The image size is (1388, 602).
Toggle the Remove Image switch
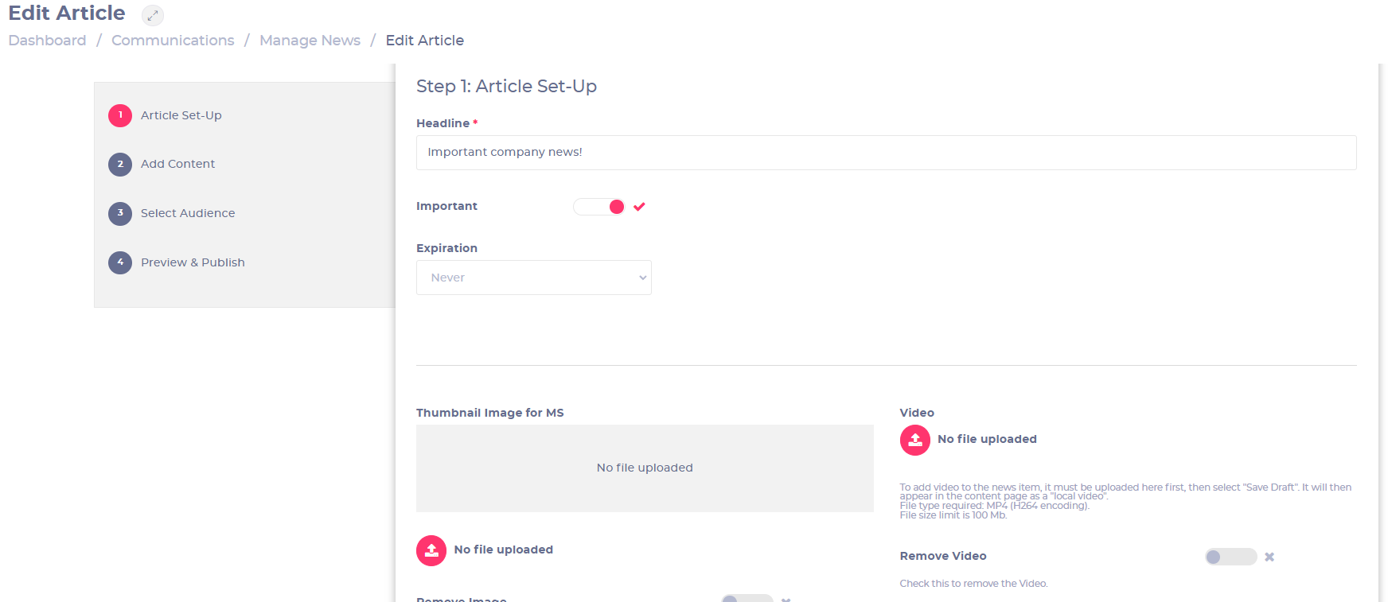[x=747, y=598]
